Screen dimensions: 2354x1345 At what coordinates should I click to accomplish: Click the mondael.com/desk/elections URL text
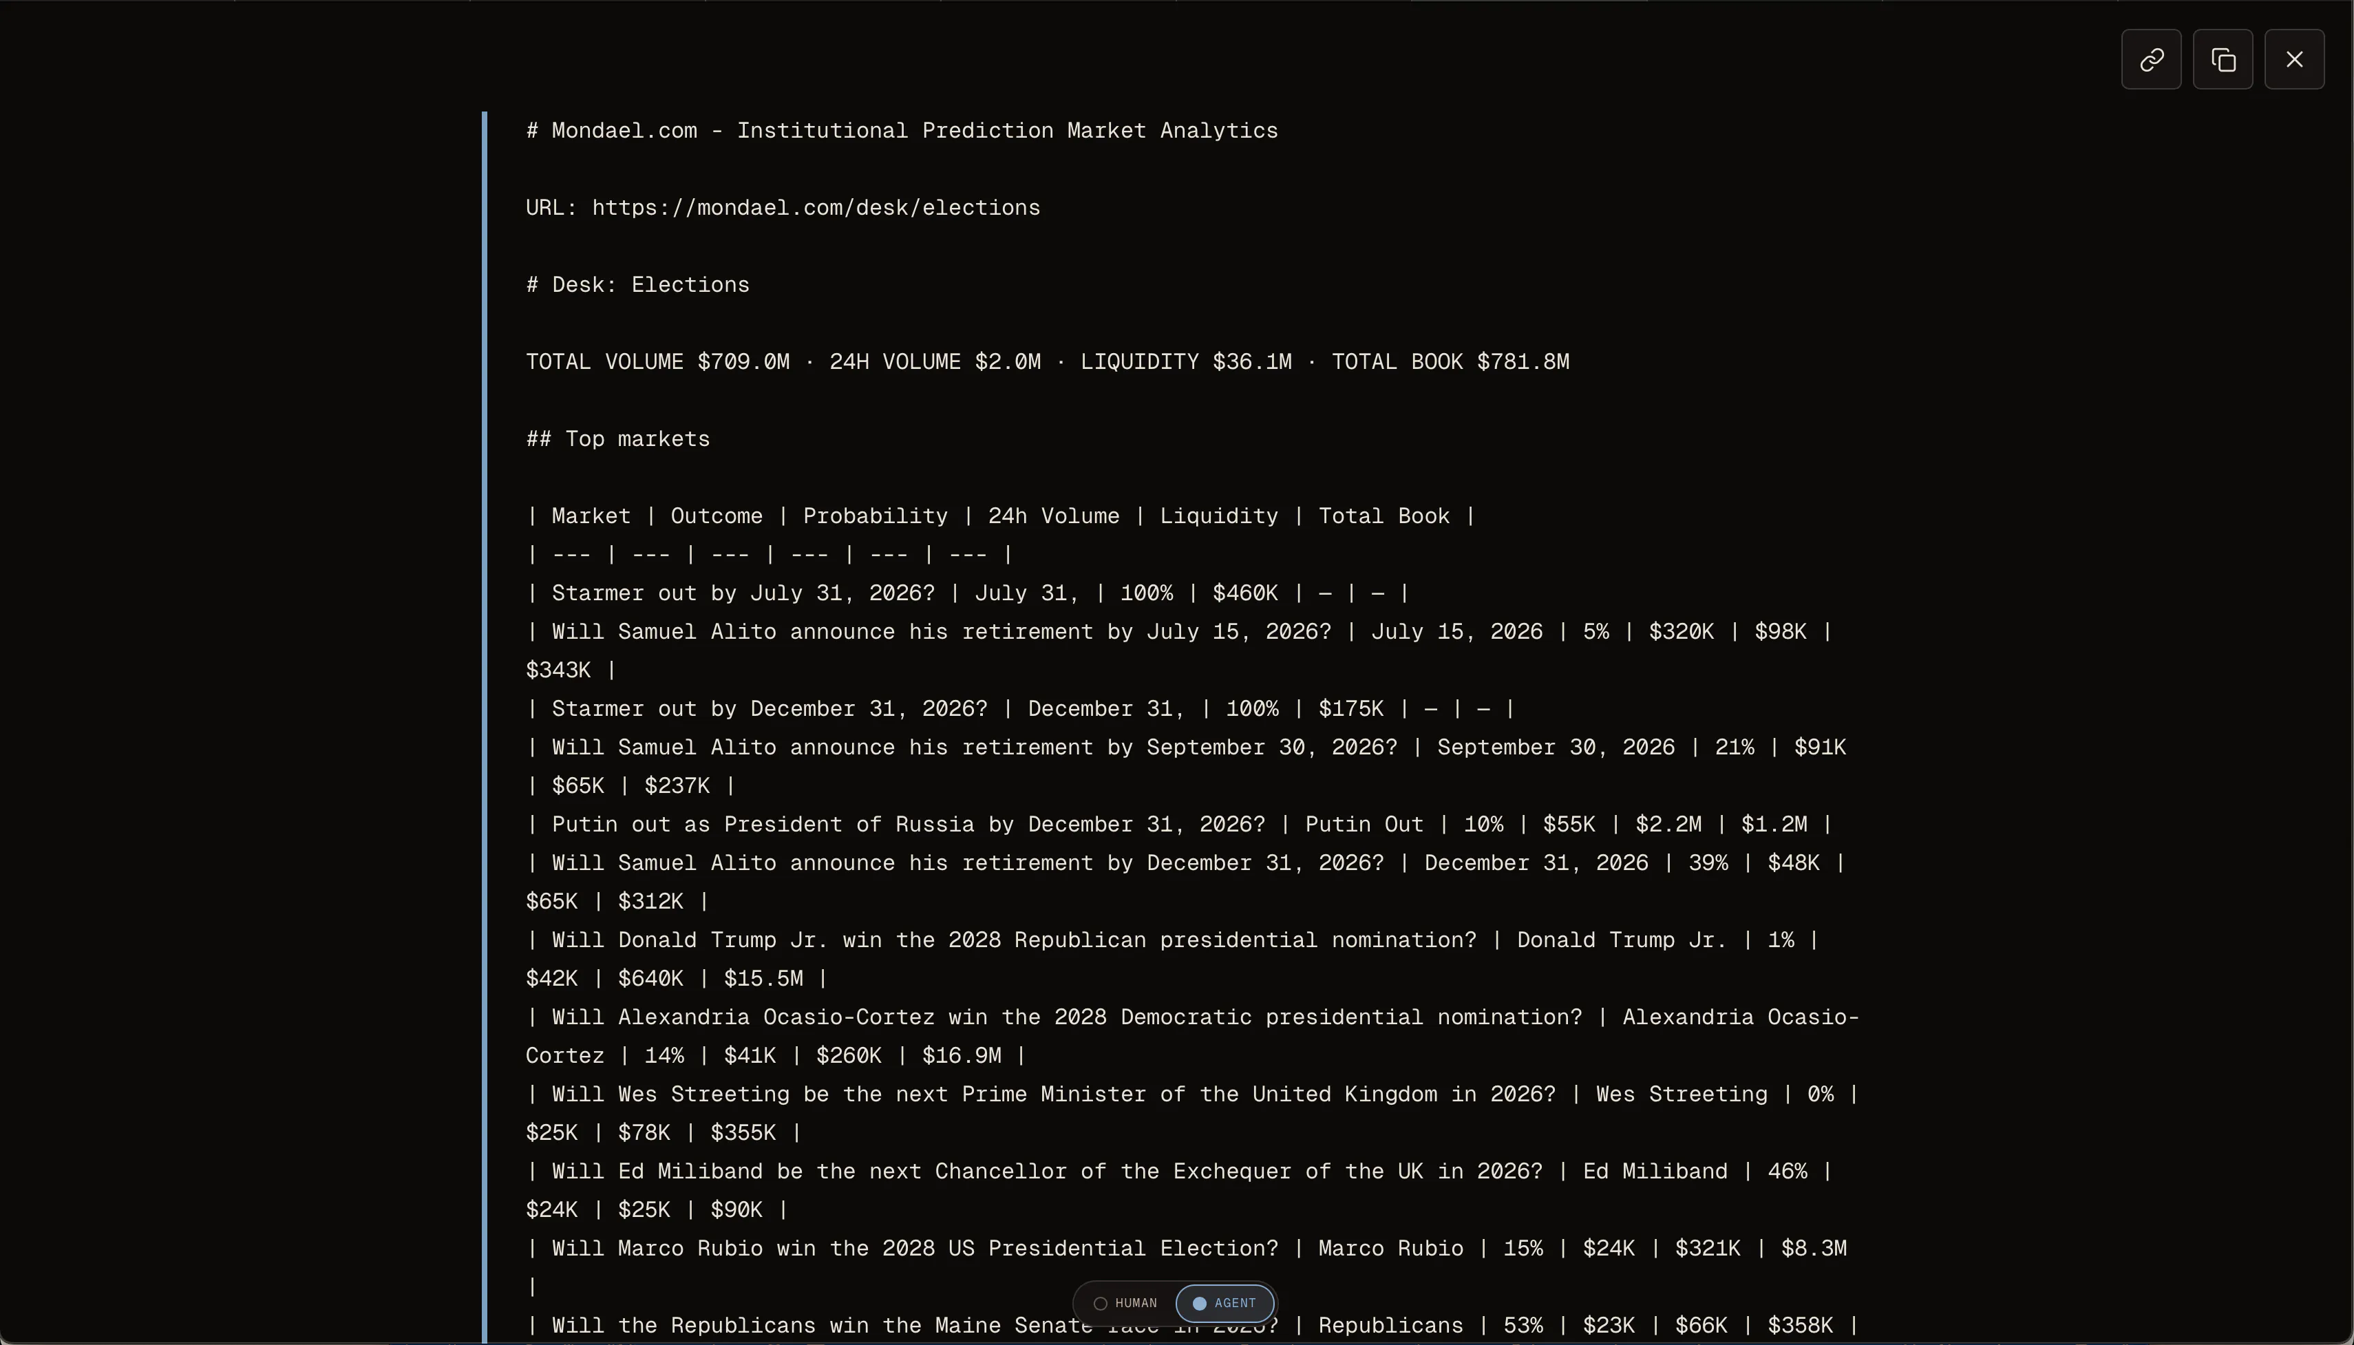[816, 208]
